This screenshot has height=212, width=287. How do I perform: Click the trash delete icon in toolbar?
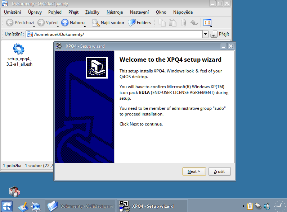183,23
